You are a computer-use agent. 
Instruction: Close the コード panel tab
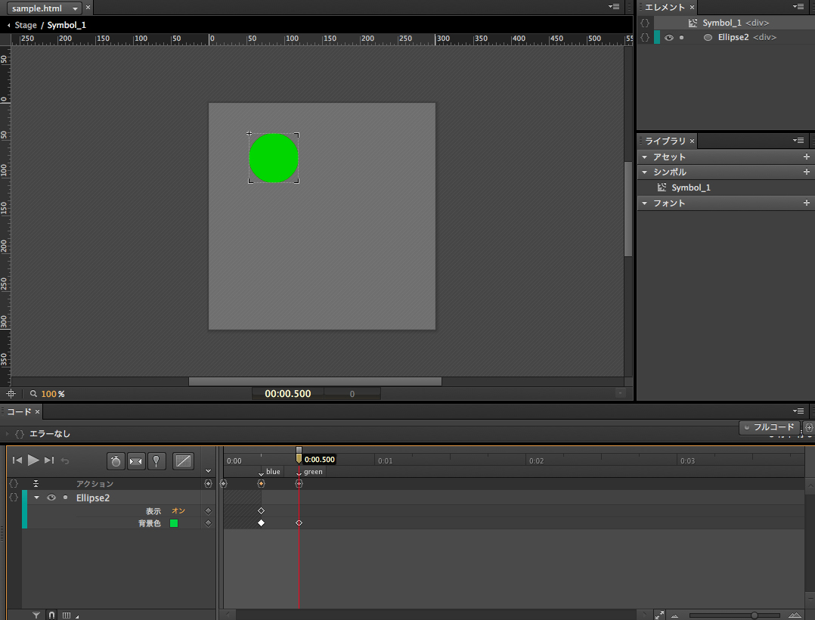(38, 411)
